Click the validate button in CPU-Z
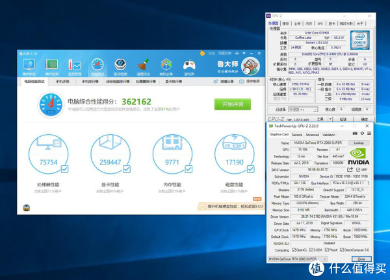 (x=343, y=119)
